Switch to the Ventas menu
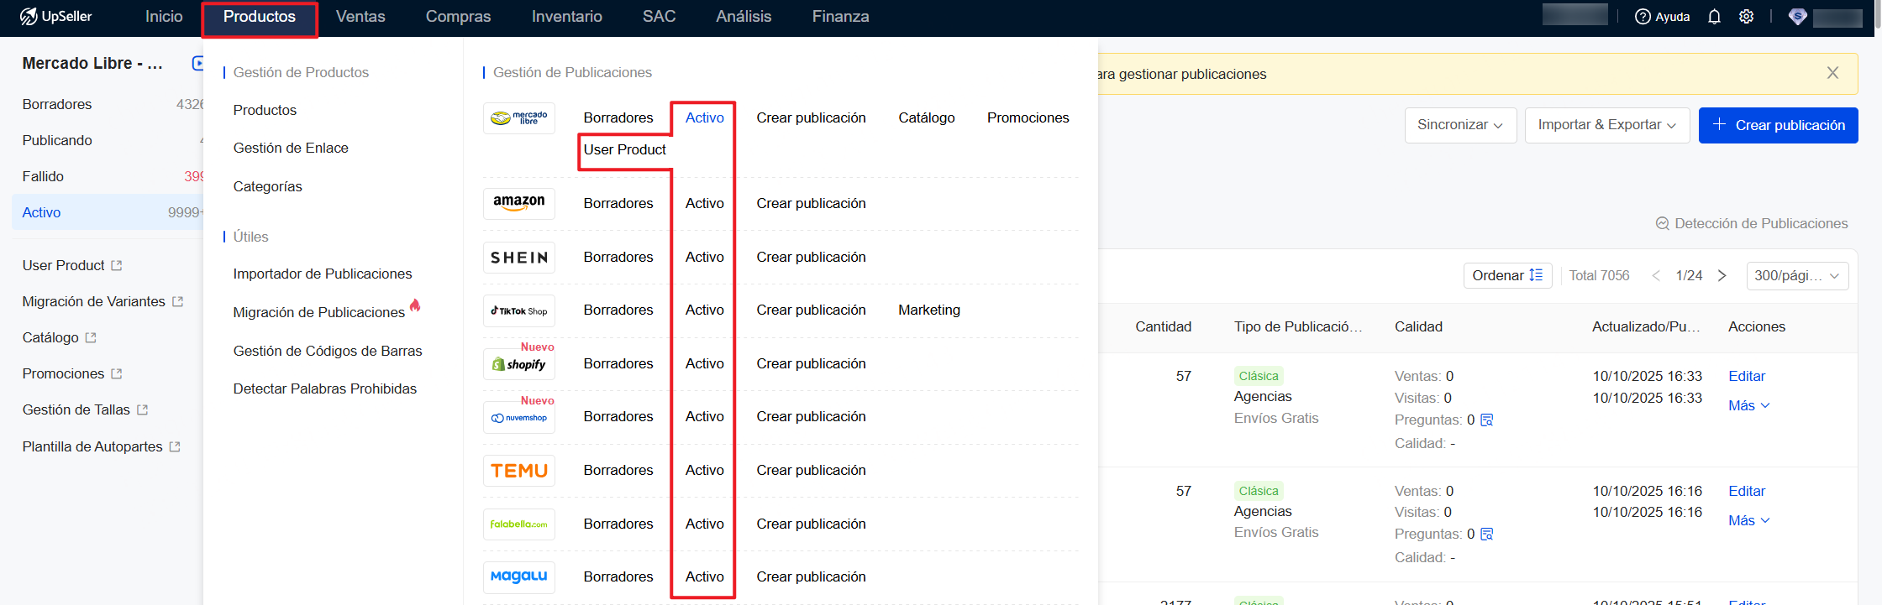The height and width of the screenshot is (605, 1882). pyautogui.click(x=360, y=17)
